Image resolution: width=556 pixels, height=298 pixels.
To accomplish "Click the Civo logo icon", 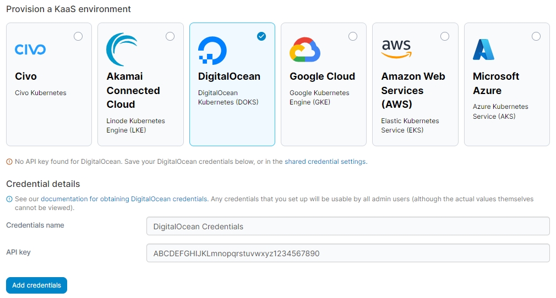I will (30, 50).
